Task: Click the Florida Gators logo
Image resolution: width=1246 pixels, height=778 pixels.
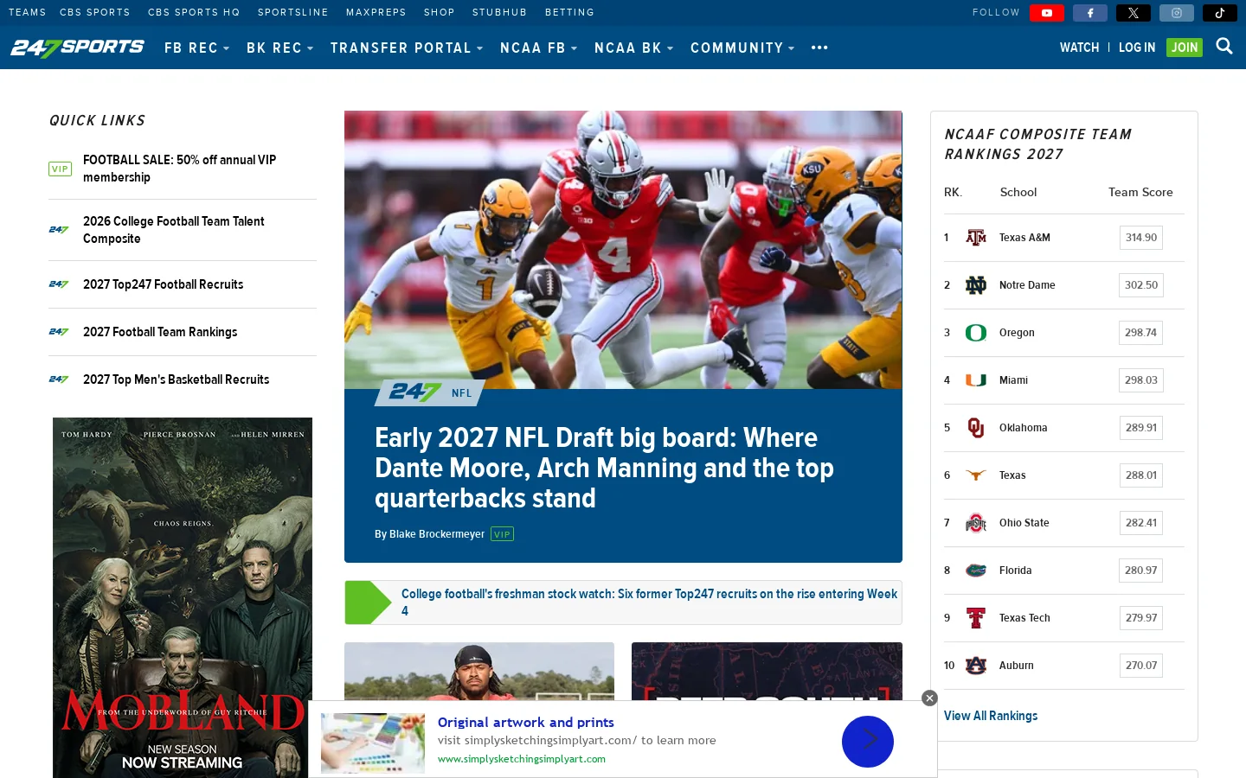Action: [x=976, y=571]
